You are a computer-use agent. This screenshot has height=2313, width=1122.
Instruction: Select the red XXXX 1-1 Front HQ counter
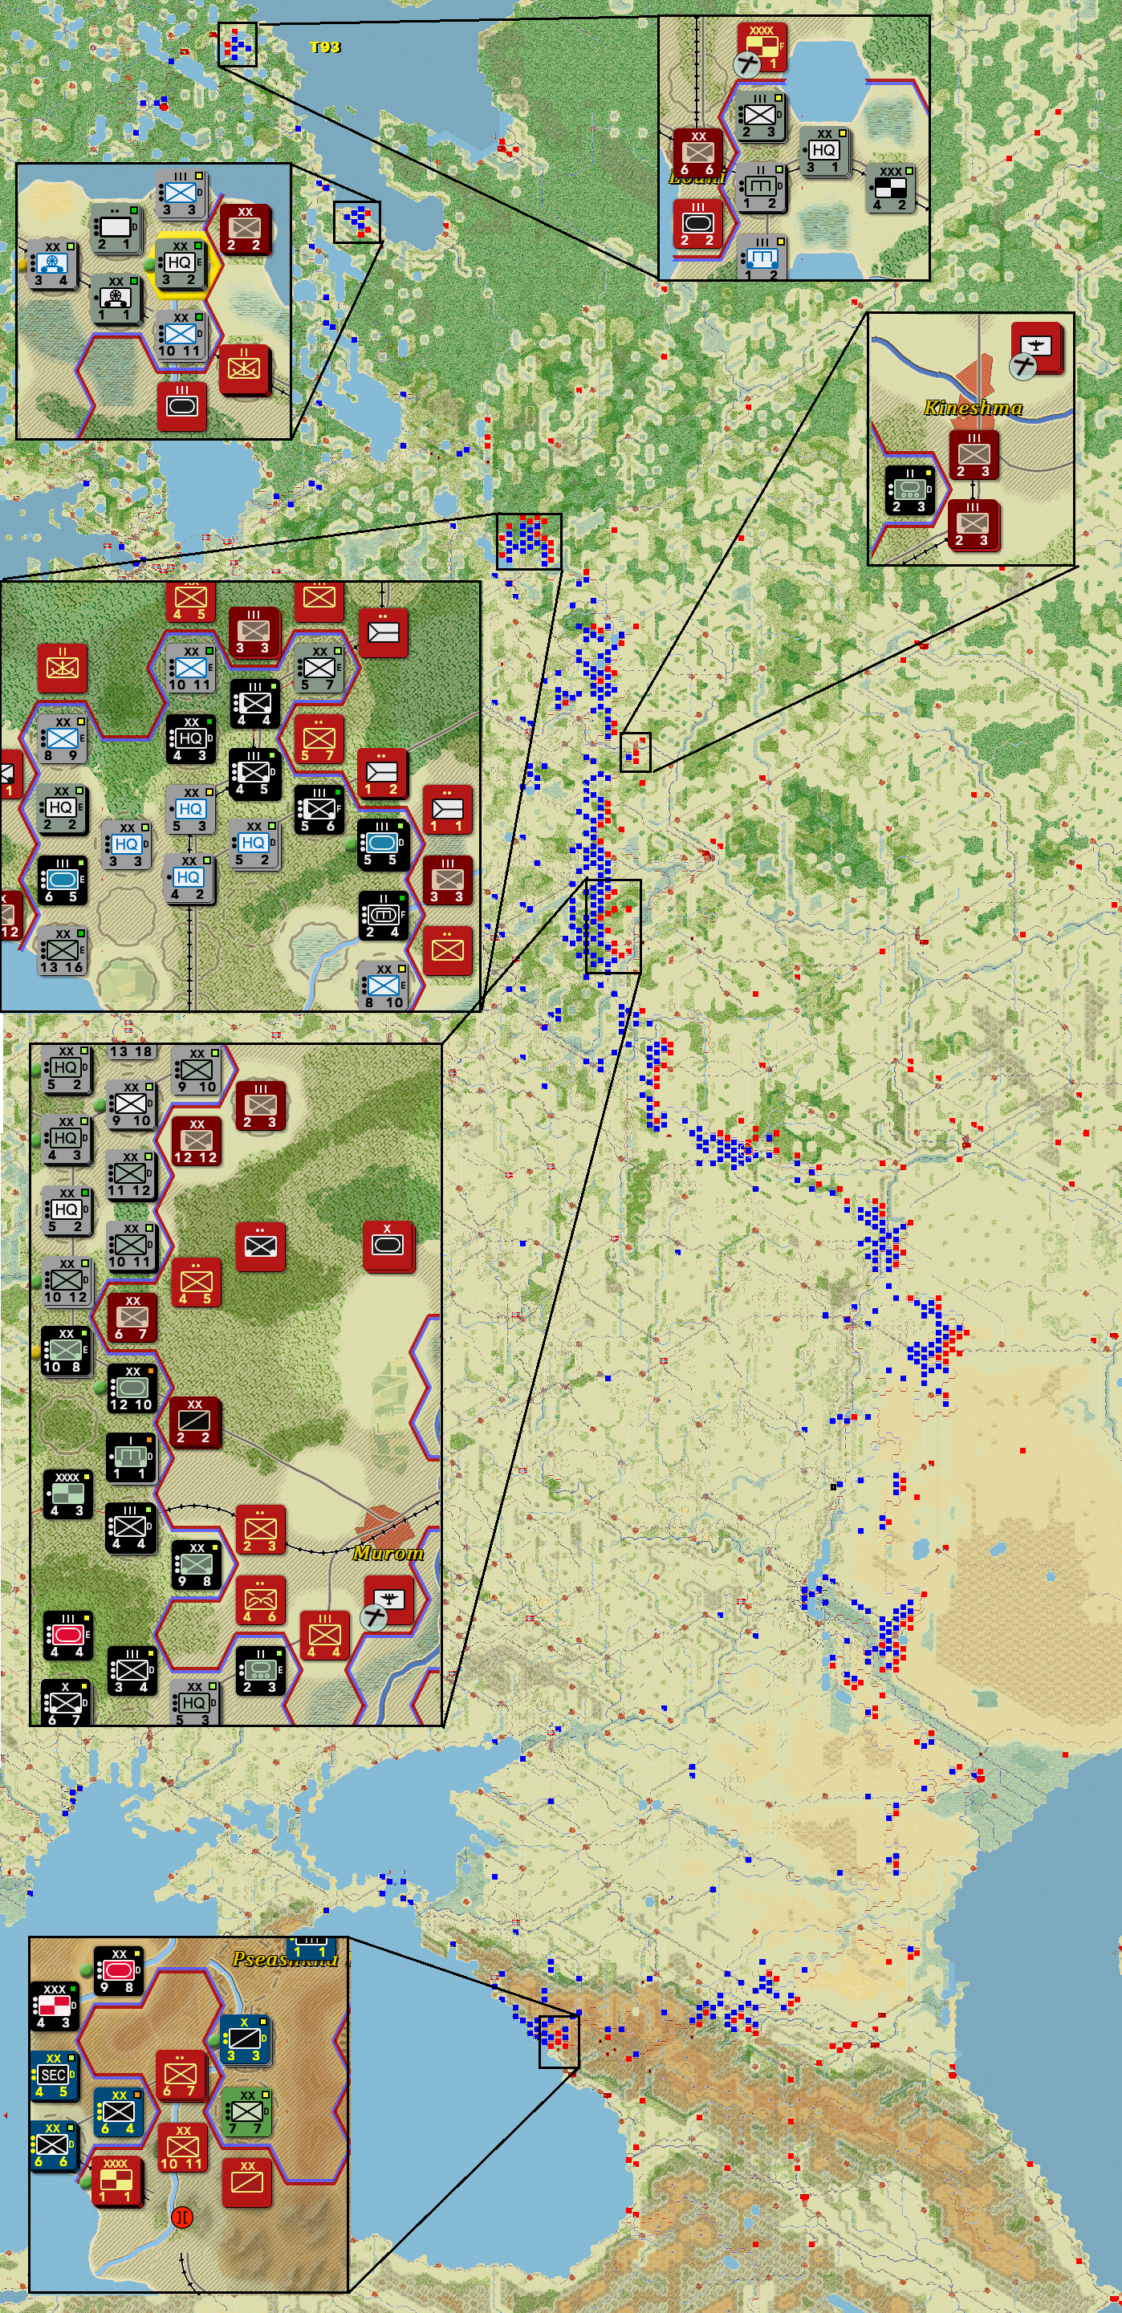116,2181
